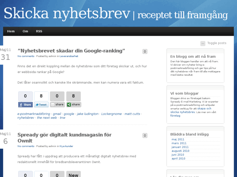Click the site title Skicka nyhetsbrev
Image resolution: width=237 pixels, height=177 pixels.
pos(67,14)
